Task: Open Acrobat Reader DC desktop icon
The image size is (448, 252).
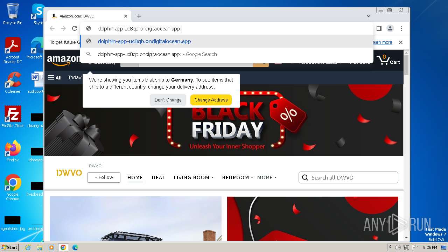Action: pyautogui.click(x=13, y=50)
